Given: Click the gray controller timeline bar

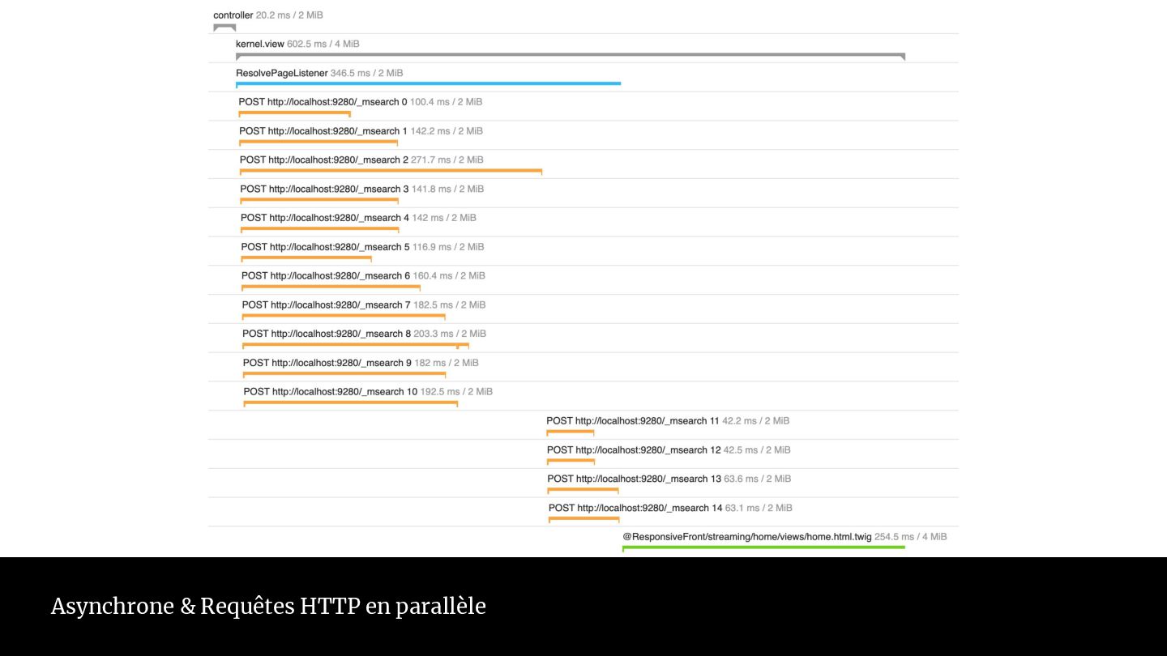Looking at the screenshot, I should 224,26.
